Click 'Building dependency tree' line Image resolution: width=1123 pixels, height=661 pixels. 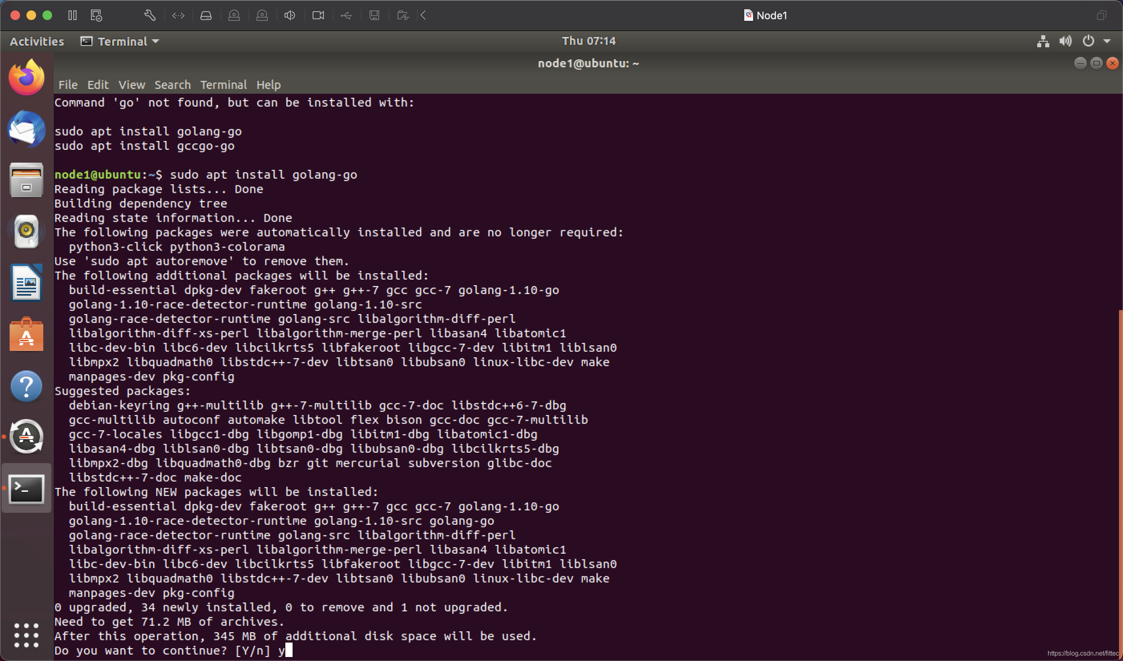click(141, 203)
